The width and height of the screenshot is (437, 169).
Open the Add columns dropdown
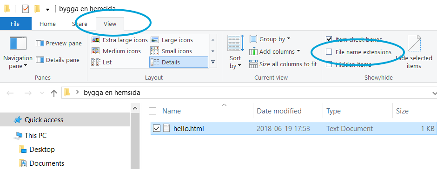(x=275, y=51)
